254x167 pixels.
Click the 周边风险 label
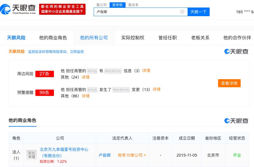click(25, 74)
